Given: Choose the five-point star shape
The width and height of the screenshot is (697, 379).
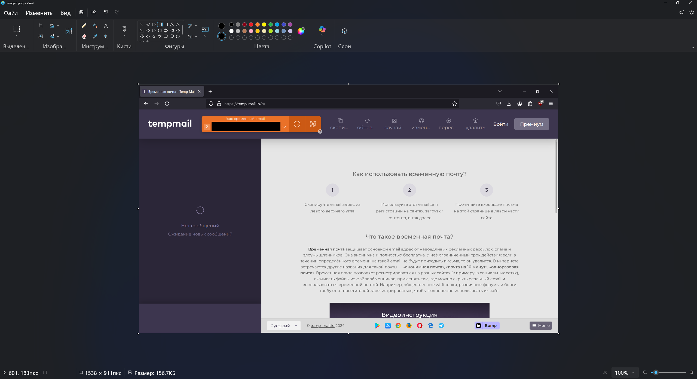Looking at the screenshot, I should (154, 36).
